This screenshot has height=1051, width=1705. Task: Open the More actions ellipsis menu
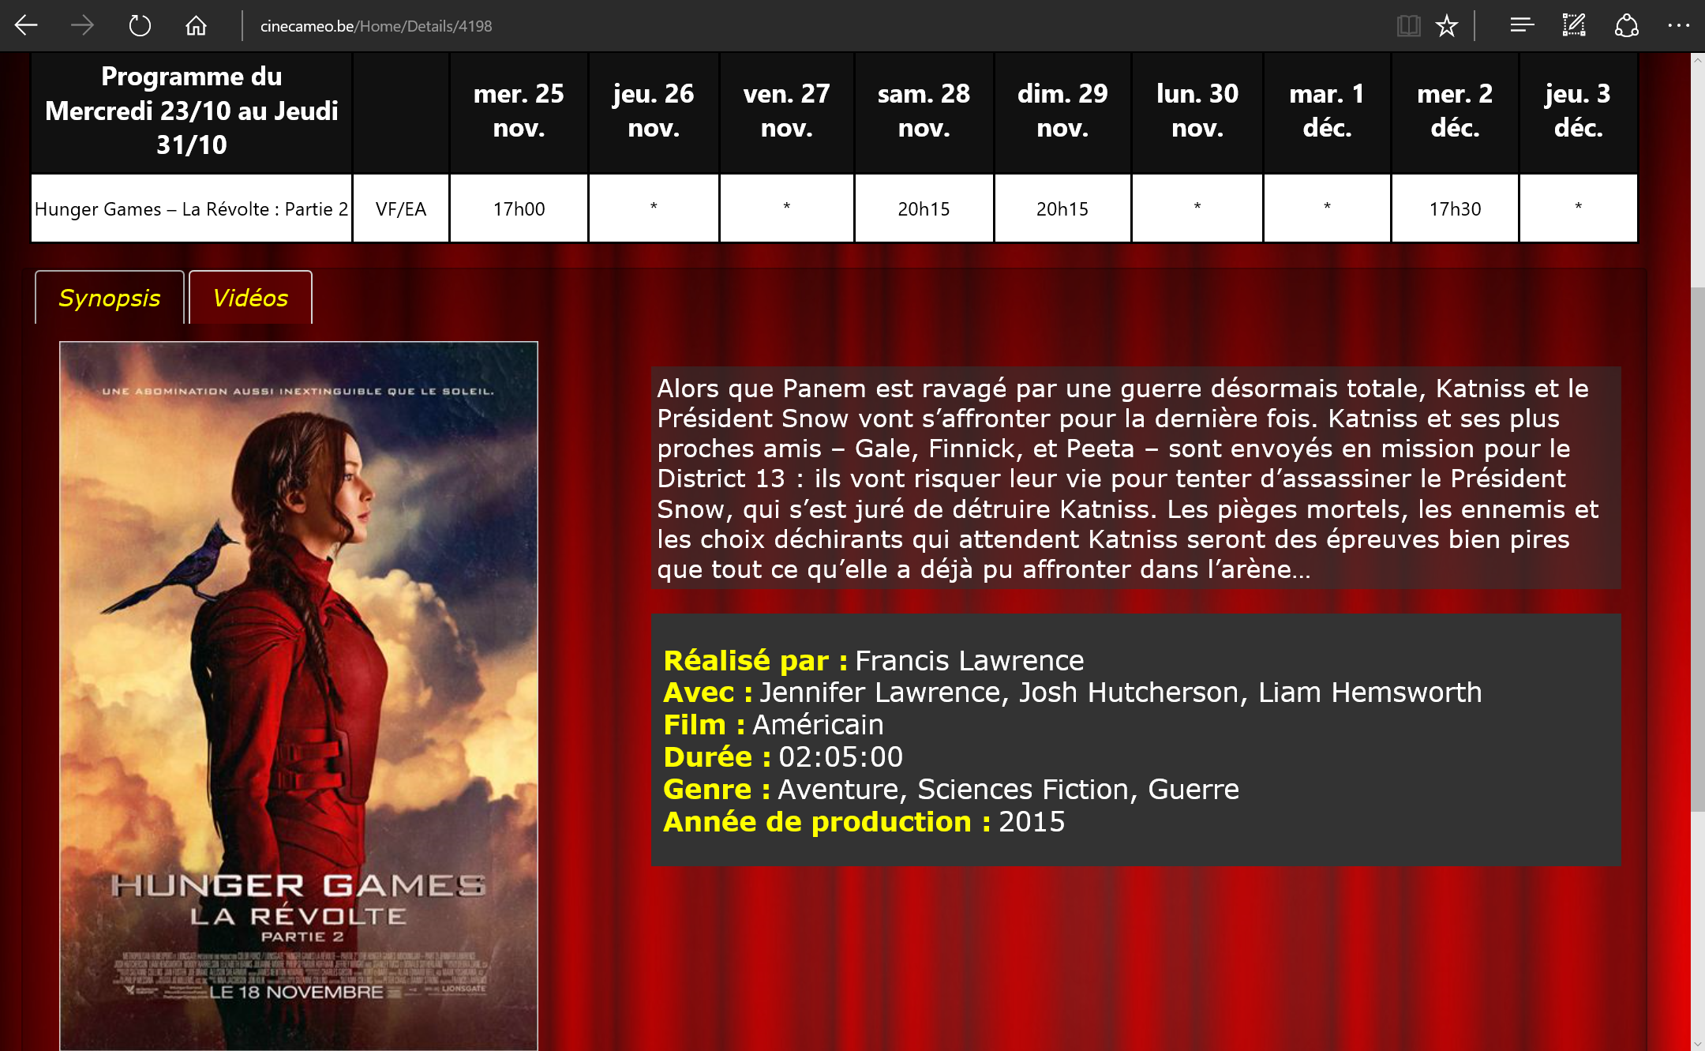pyautogui.click(x=1678, y=26)
